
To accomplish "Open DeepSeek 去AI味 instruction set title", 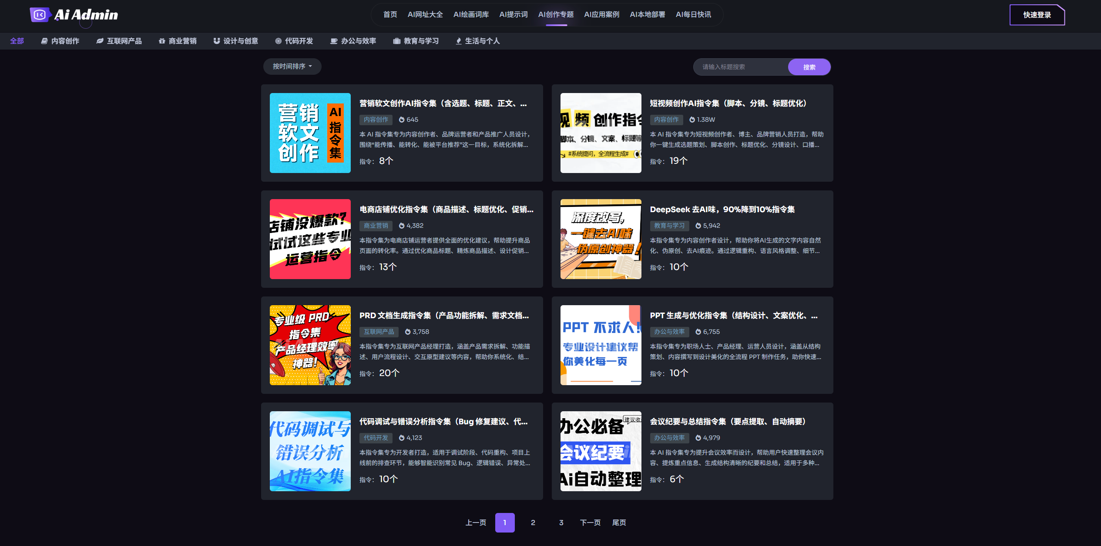I will [x=722, y=210].
